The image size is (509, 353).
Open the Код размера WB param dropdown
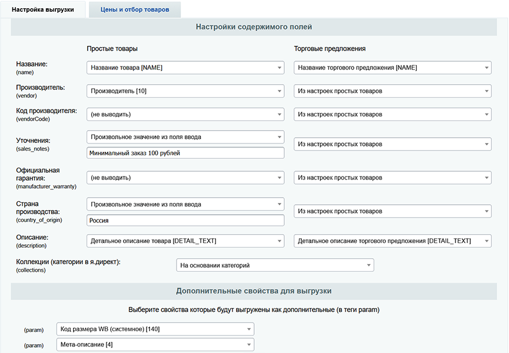(x=155, y=329)
